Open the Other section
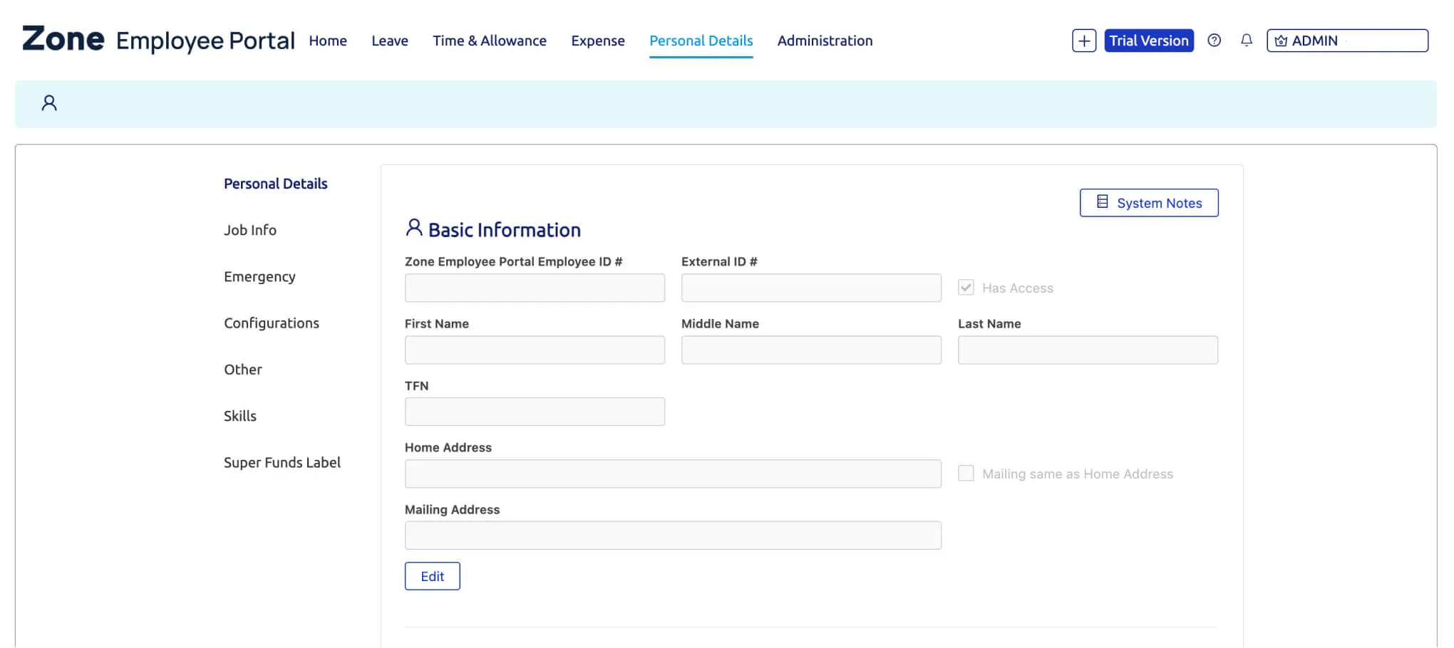The height and width of the screenshot is (648, 1454). pos(243,370)
